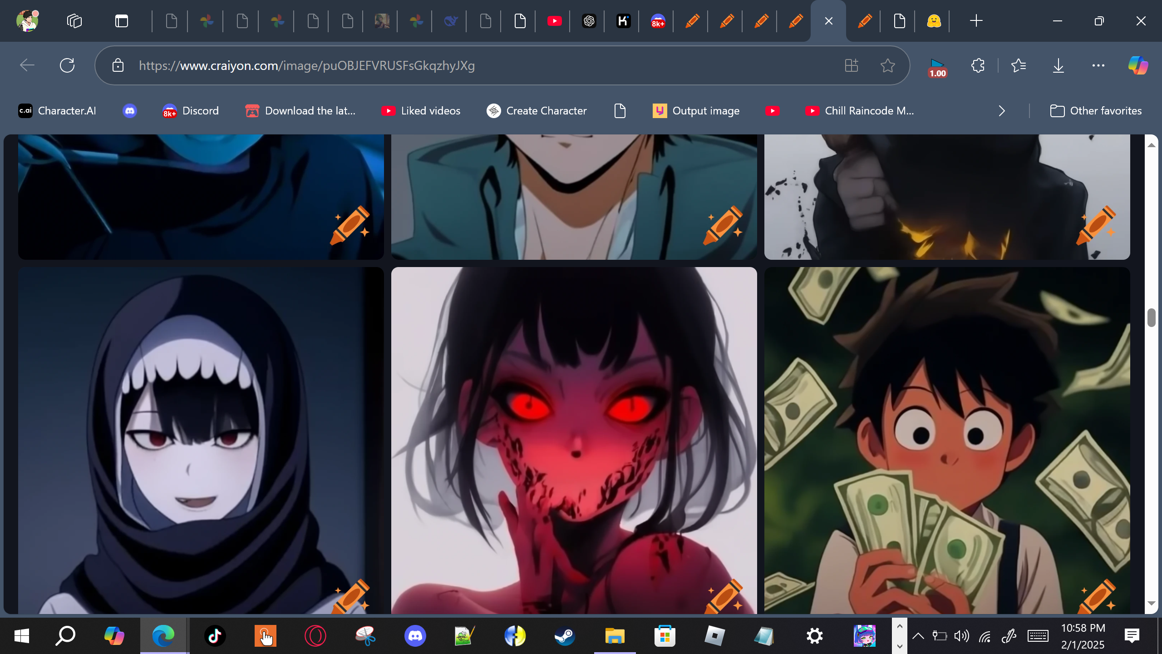Open the Liked videos bookmark
This screenshot has width=1162, height=654.
click(x=421, y=111)
